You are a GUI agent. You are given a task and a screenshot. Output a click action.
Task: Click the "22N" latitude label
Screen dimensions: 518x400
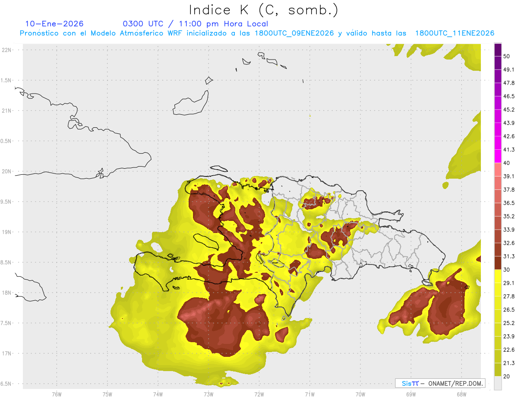[7, 50]
